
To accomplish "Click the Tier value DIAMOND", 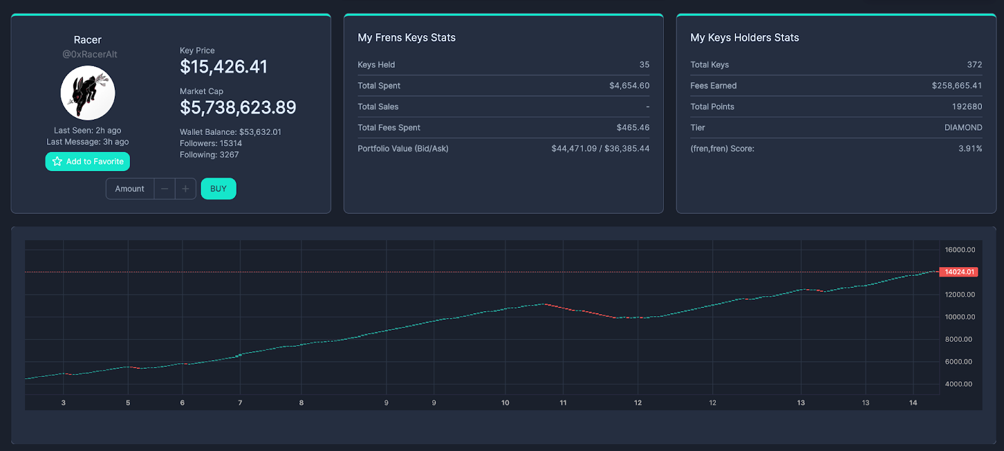I will (963, 127).
